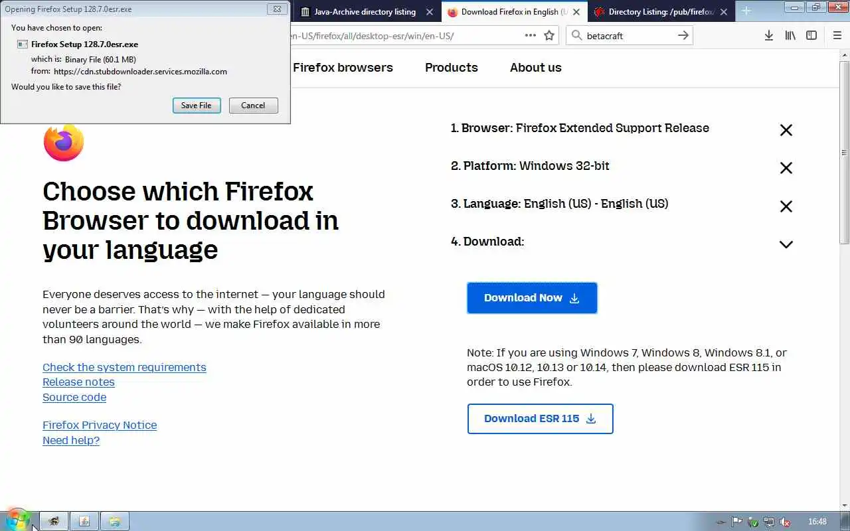Screen dimensions: 850x531
Task: Open page actions three-dot menu
Action: pyautogui.click(x=530, y=35)
